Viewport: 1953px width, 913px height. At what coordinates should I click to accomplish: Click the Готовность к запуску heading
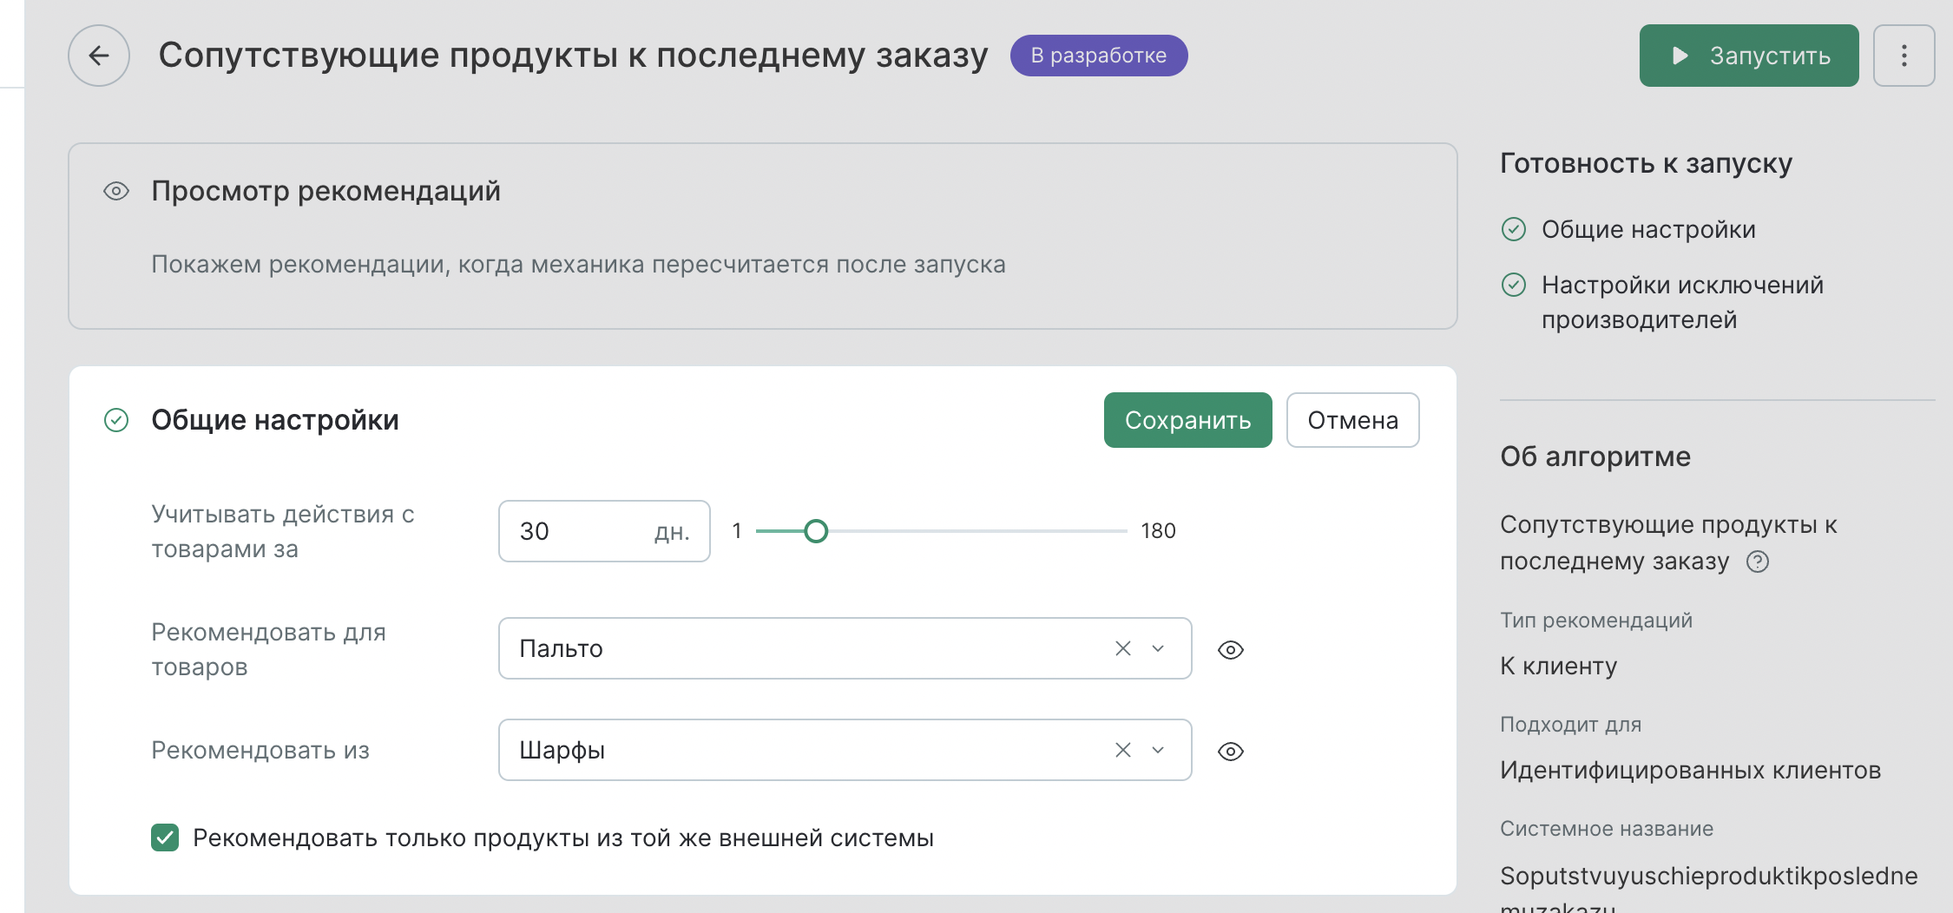(1646, 163)
